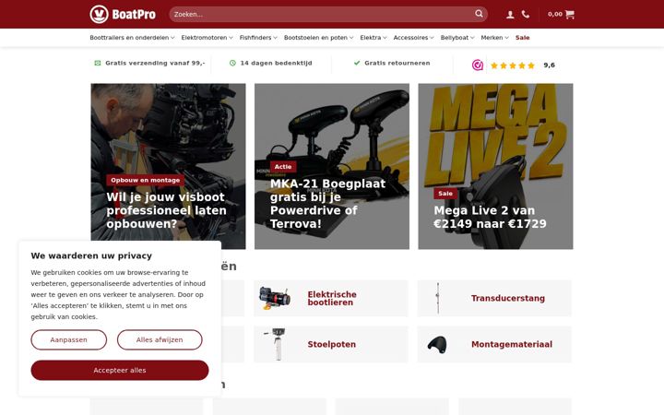Expand the Merken menu
Viewport: 664px width, 415px height.
tap(494, 38)
